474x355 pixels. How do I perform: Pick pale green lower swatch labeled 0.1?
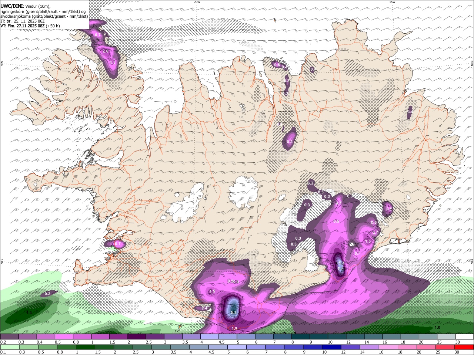pos(9,347)
